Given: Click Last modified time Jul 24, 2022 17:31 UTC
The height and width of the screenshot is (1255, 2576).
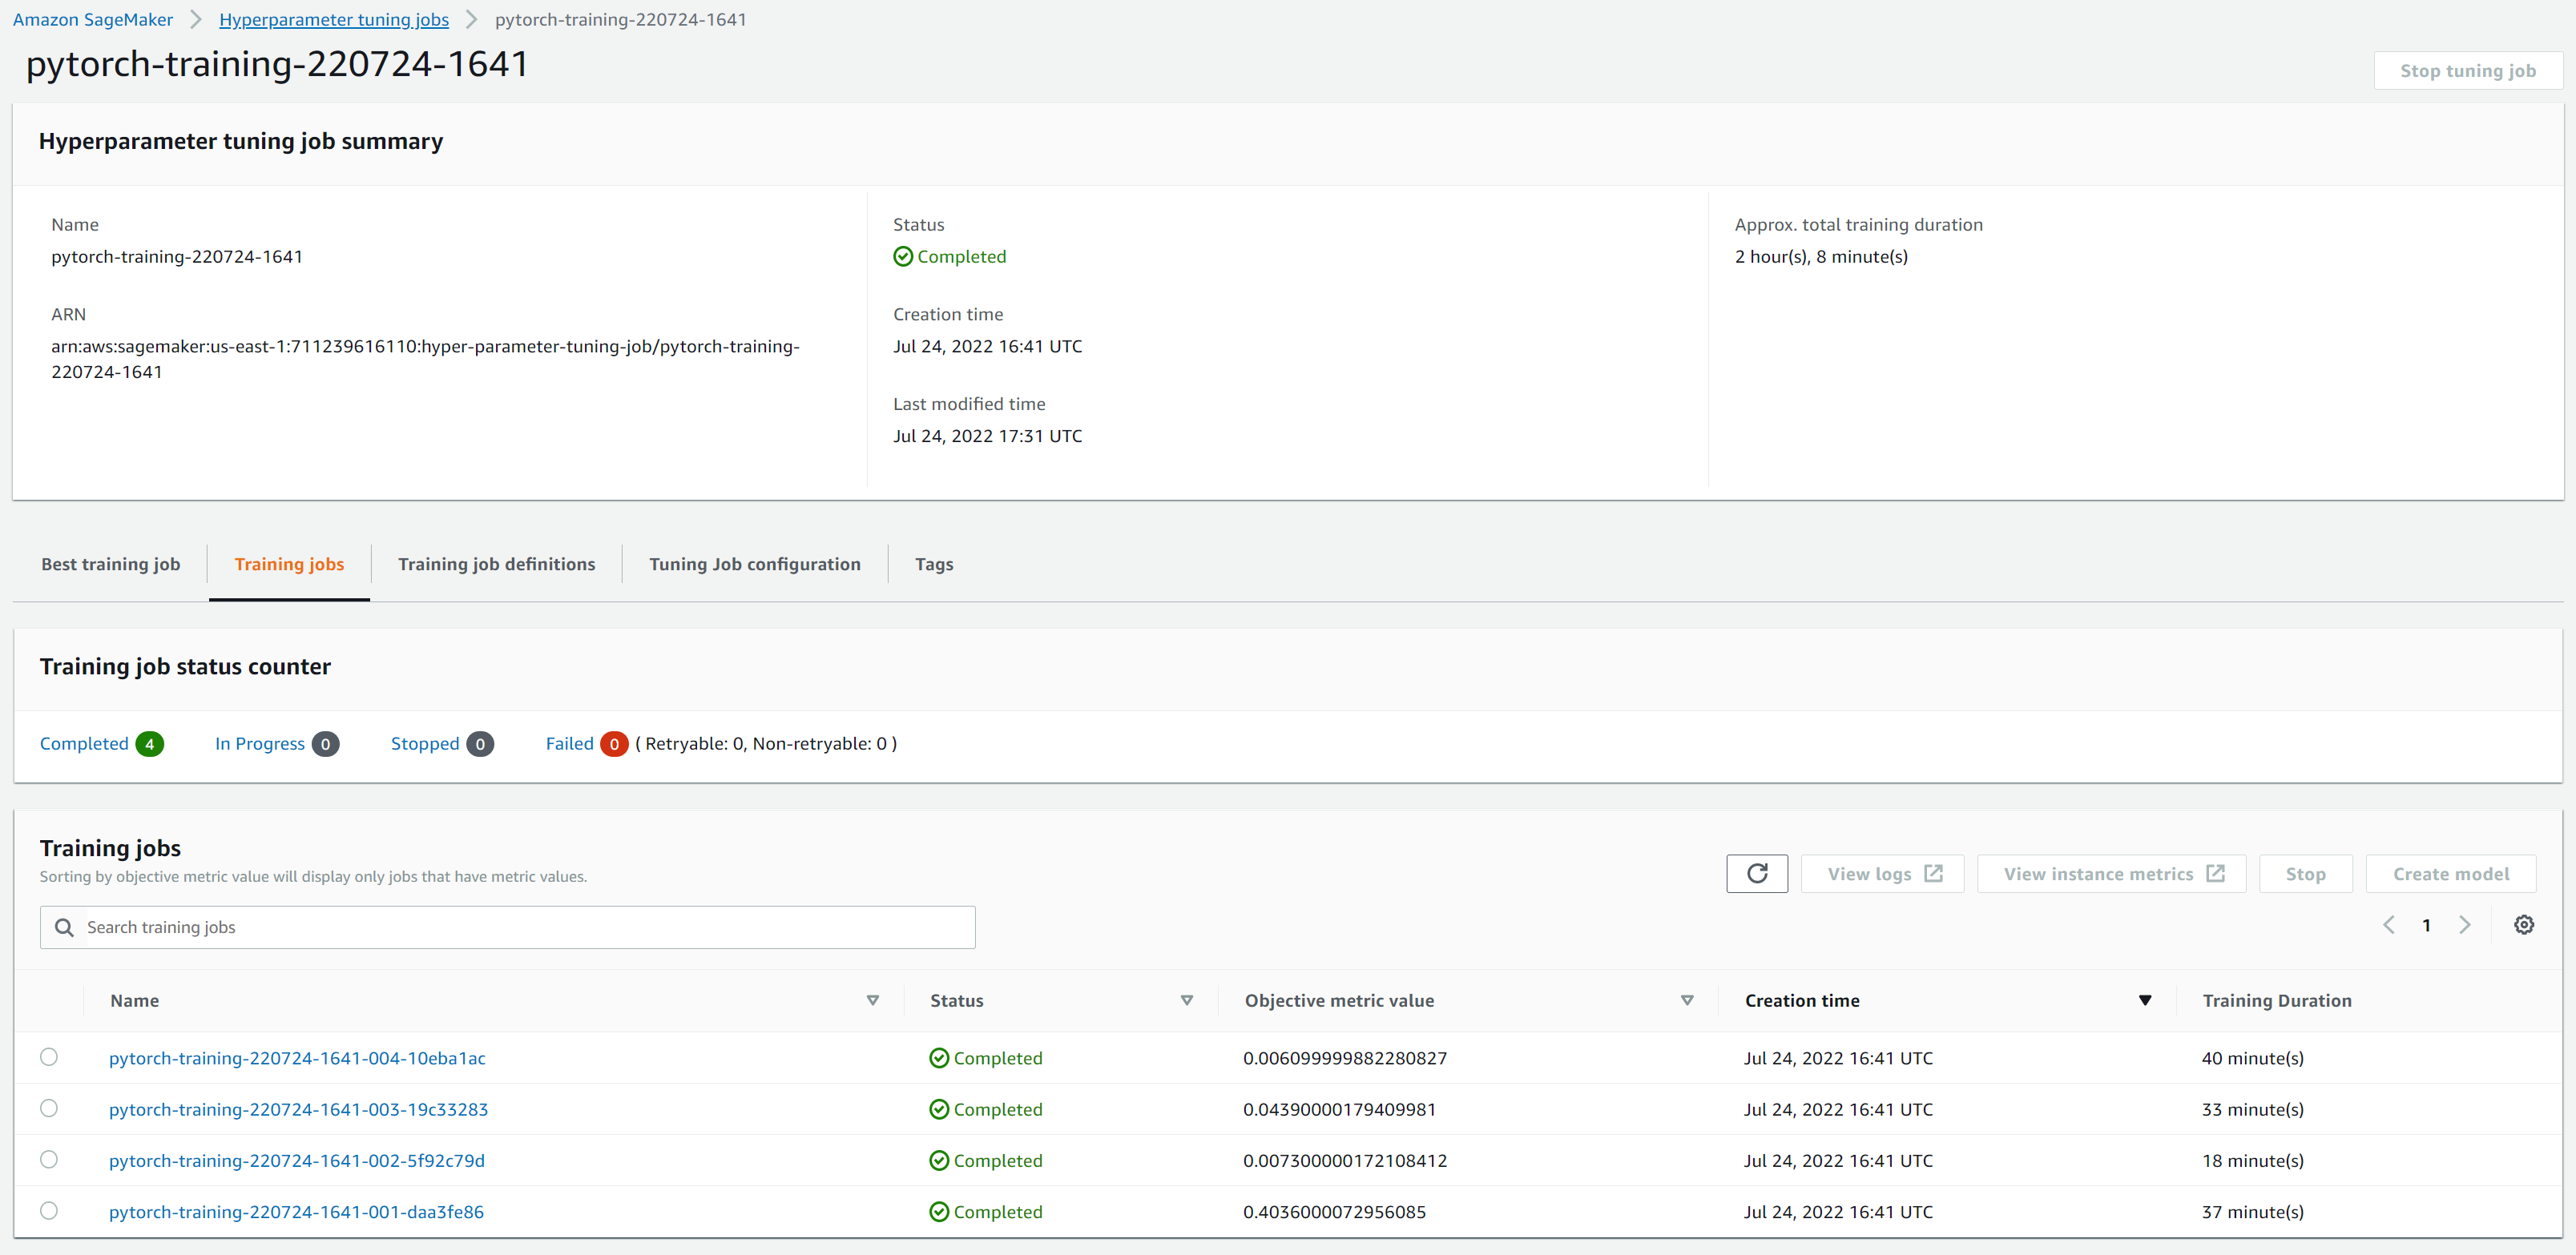Looking at the screenshot, I should tap(987, 436).
